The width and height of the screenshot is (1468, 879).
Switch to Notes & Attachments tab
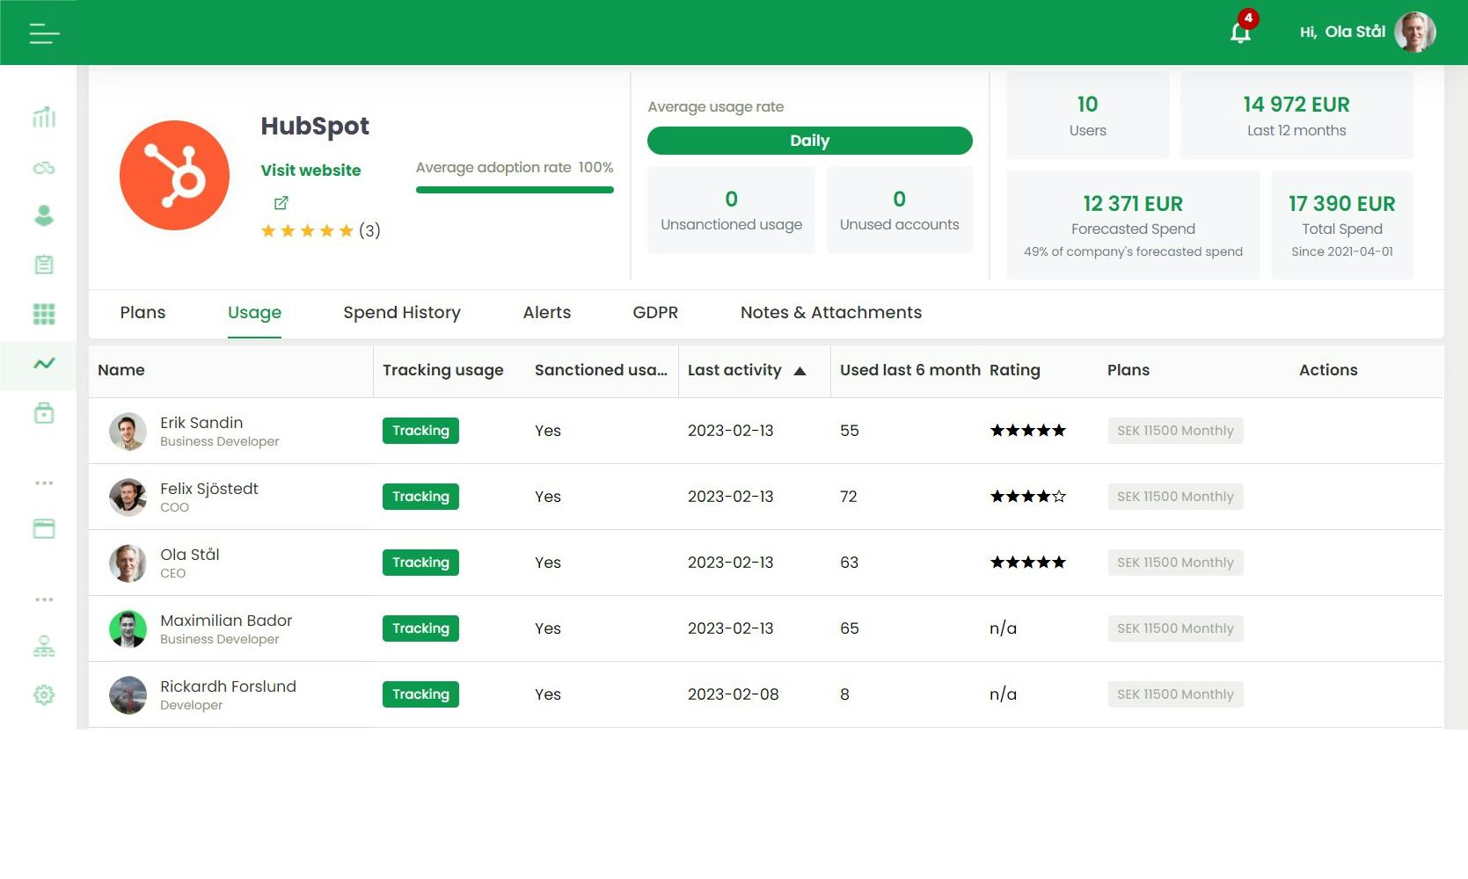click(x=831, y=313)
